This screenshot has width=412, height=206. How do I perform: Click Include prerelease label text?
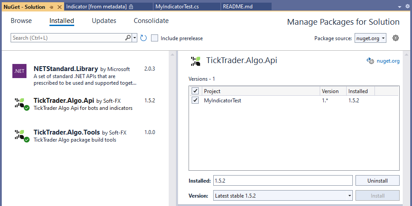point(182,38)
